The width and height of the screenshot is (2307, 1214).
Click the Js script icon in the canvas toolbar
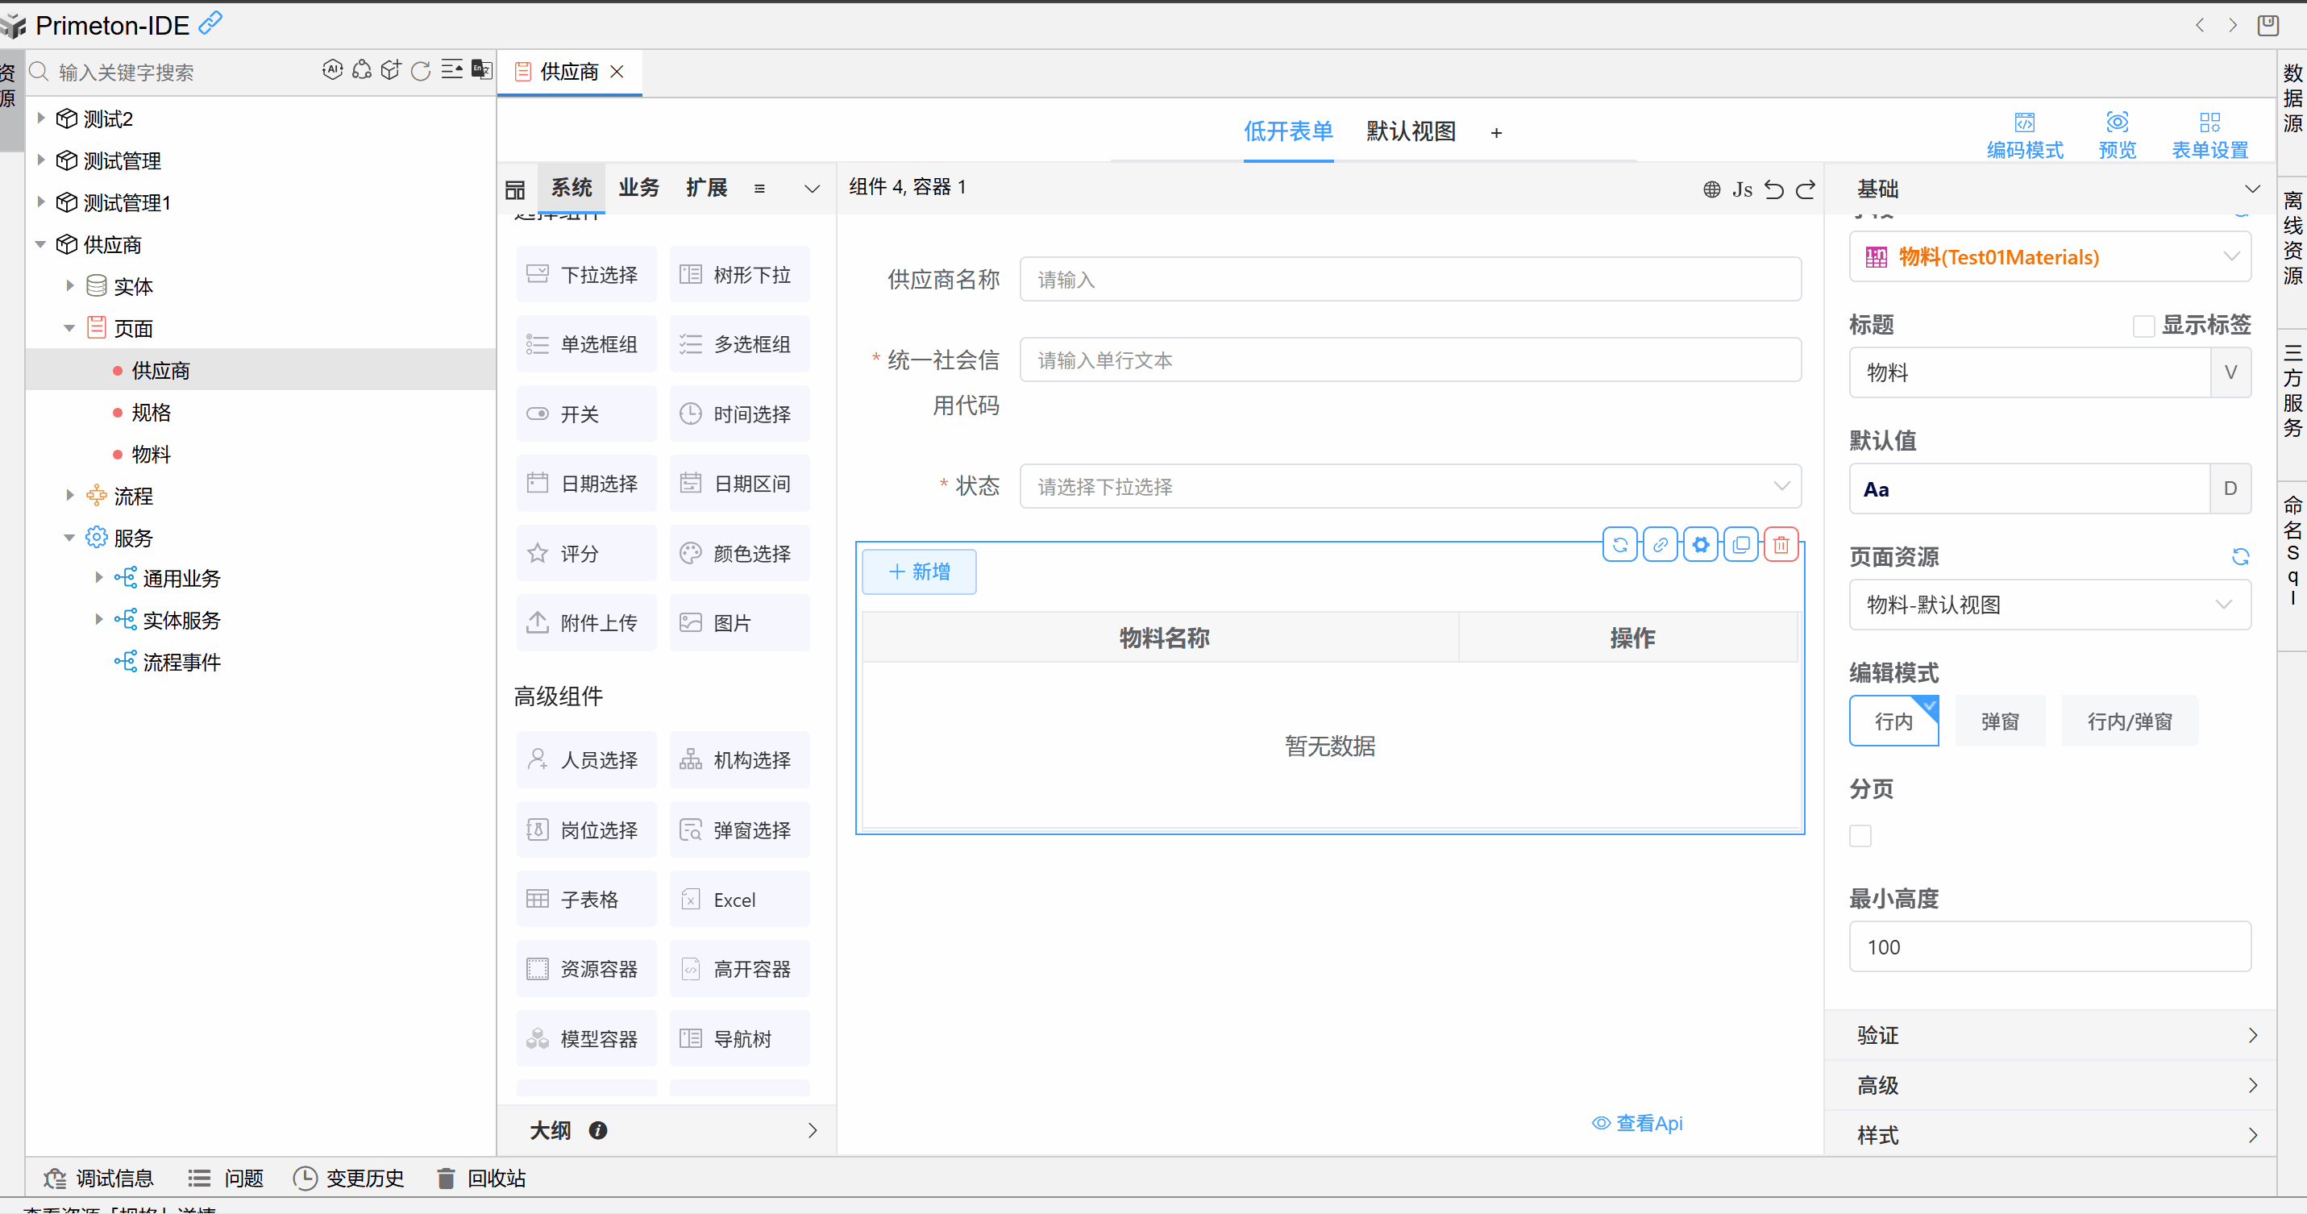[x=1743, y=189]
